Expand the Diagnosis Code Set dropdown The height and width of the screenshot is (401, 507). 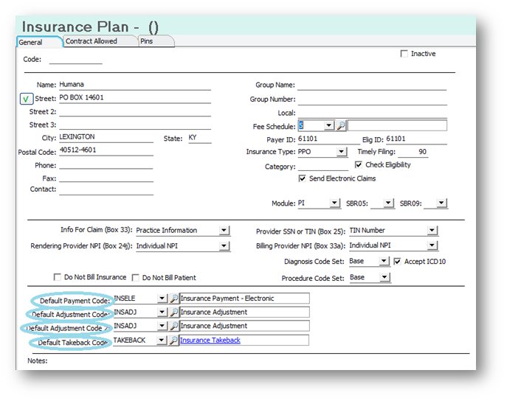(384, 261)
